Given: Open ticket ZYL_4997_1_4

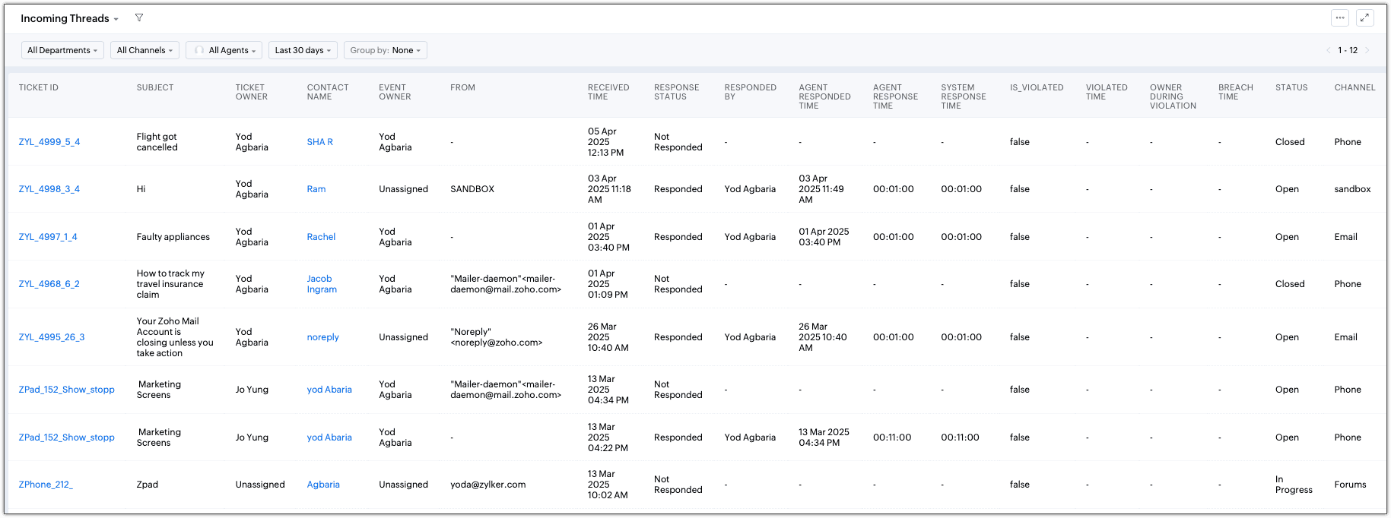Looking at the screenshot, I should [x=48, y=237].
